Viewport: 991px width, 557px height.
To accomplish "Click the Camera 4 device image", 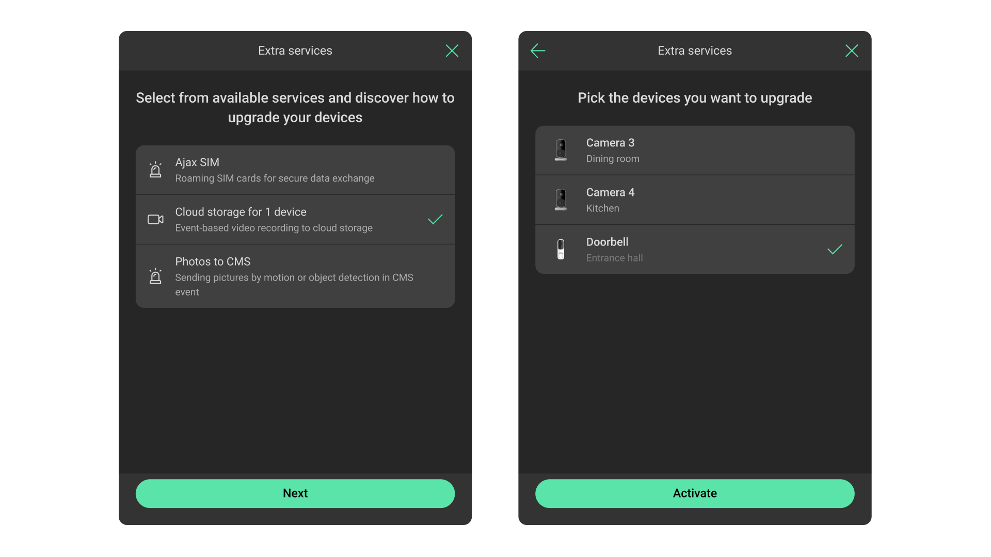I will (x=561, y=200).
